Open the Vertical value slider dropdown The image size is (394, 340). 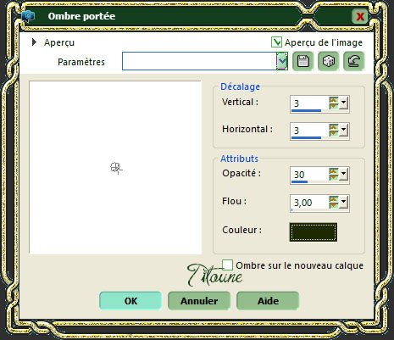pos(343,103)
